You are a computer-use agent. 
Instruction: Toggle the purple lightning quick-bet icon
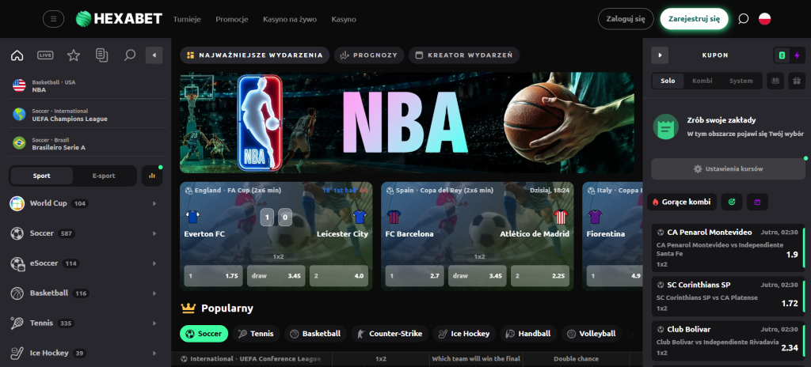797,55
